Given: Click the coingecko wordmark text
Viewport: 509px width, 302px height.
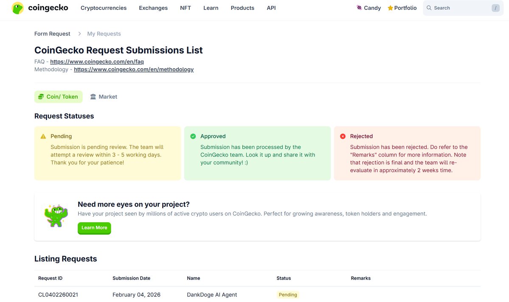Looking at the screenshot, I should [48, 8].
